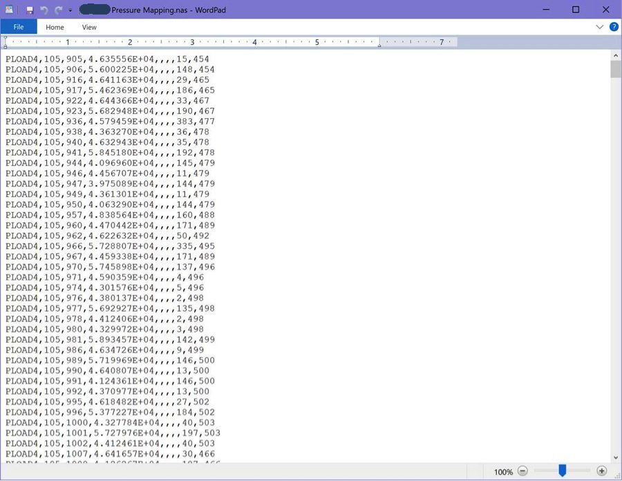This screenshot has width=622, height=481.
Task: Click line PLOAD4,105,967,4.459338E+04
Action: [x=110, y=256]
